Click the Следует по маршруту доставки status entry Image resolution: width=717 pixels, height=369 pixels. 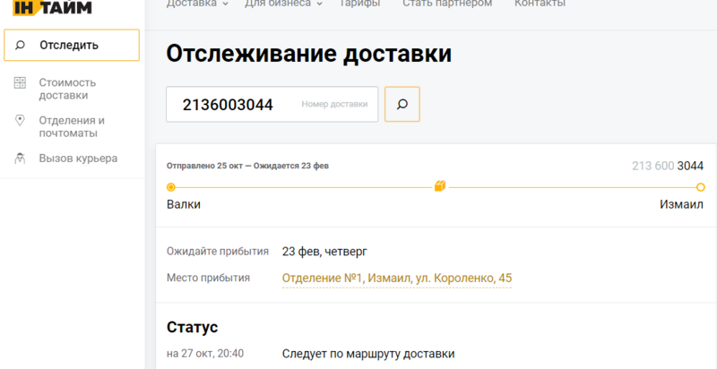coord(368,354)
